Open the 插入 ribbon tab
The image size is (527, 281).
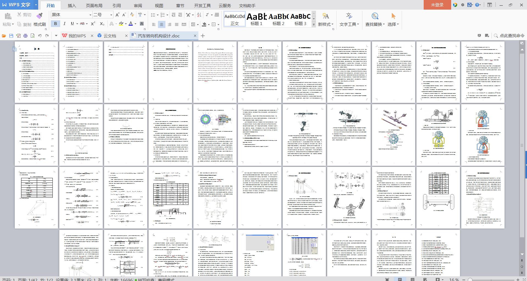coord(72,5)
